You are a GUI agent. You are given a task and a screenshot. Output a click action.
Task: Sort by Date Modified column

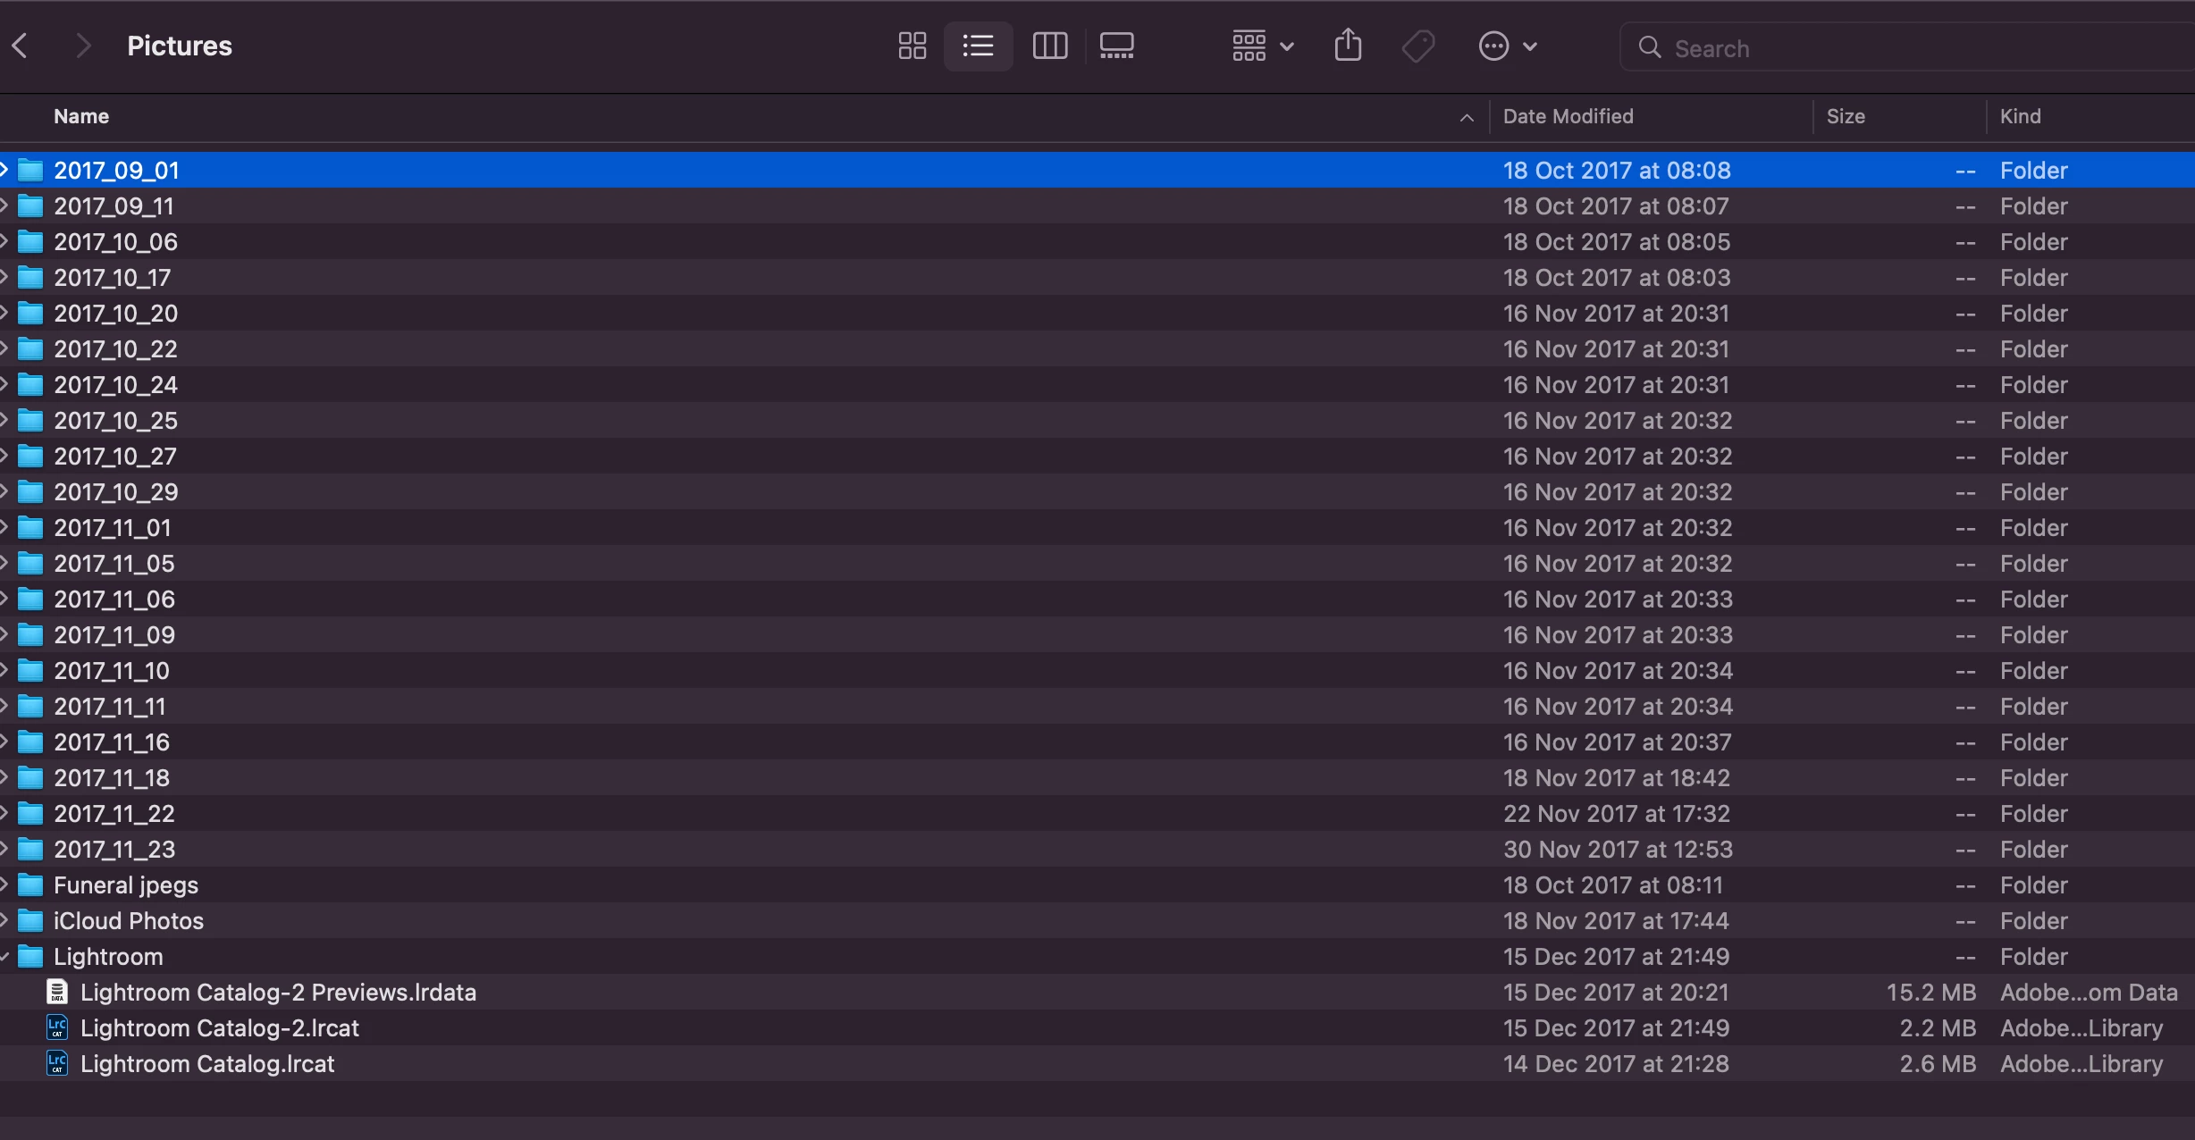click(1568, 116)
